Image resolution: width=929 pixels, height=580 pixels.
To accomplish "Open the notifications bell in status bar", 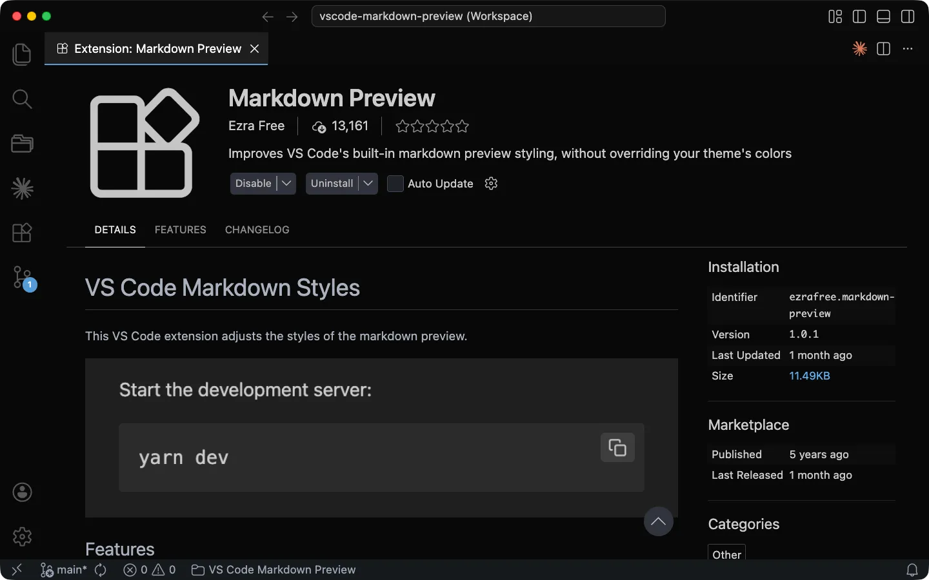I will tap(912, 570).
